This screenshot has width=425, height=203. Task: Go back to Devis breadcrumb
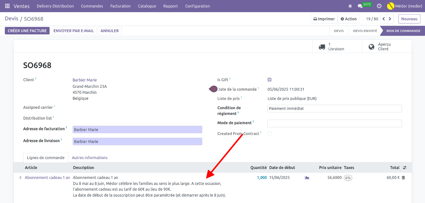point(11,19)
